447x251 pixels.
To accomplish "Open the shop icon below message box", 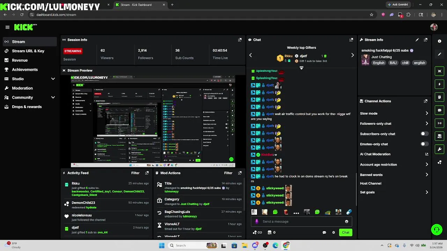I will [270, 233].
